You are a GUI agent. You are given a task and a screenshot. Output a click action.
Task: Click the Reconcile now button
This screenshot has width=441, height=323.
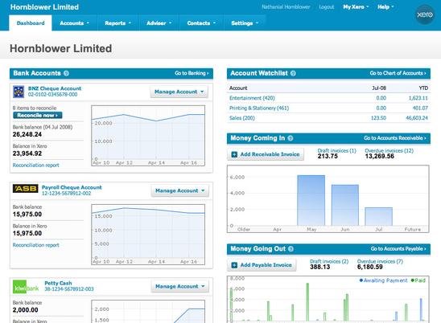click(37, 115)
